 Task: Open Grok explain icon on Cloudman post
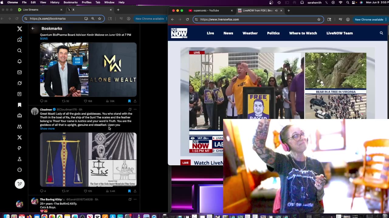130,109
